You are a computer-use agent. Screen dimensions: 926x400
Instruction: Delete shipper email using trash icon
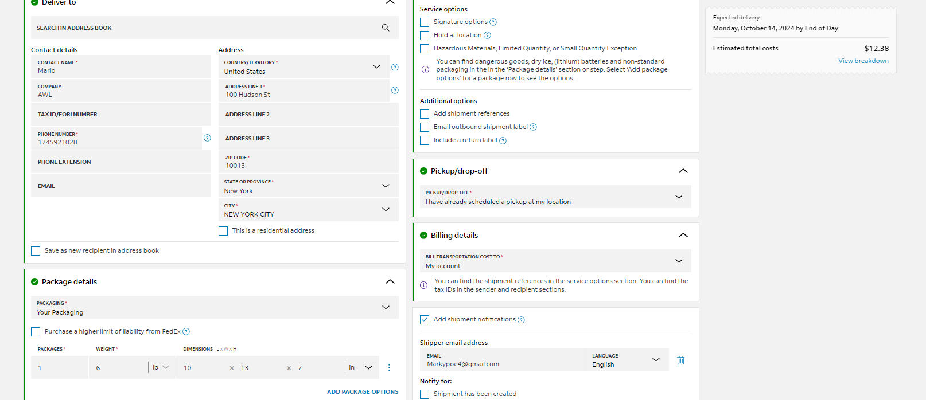pyautogui.click(x=680, y=360)
